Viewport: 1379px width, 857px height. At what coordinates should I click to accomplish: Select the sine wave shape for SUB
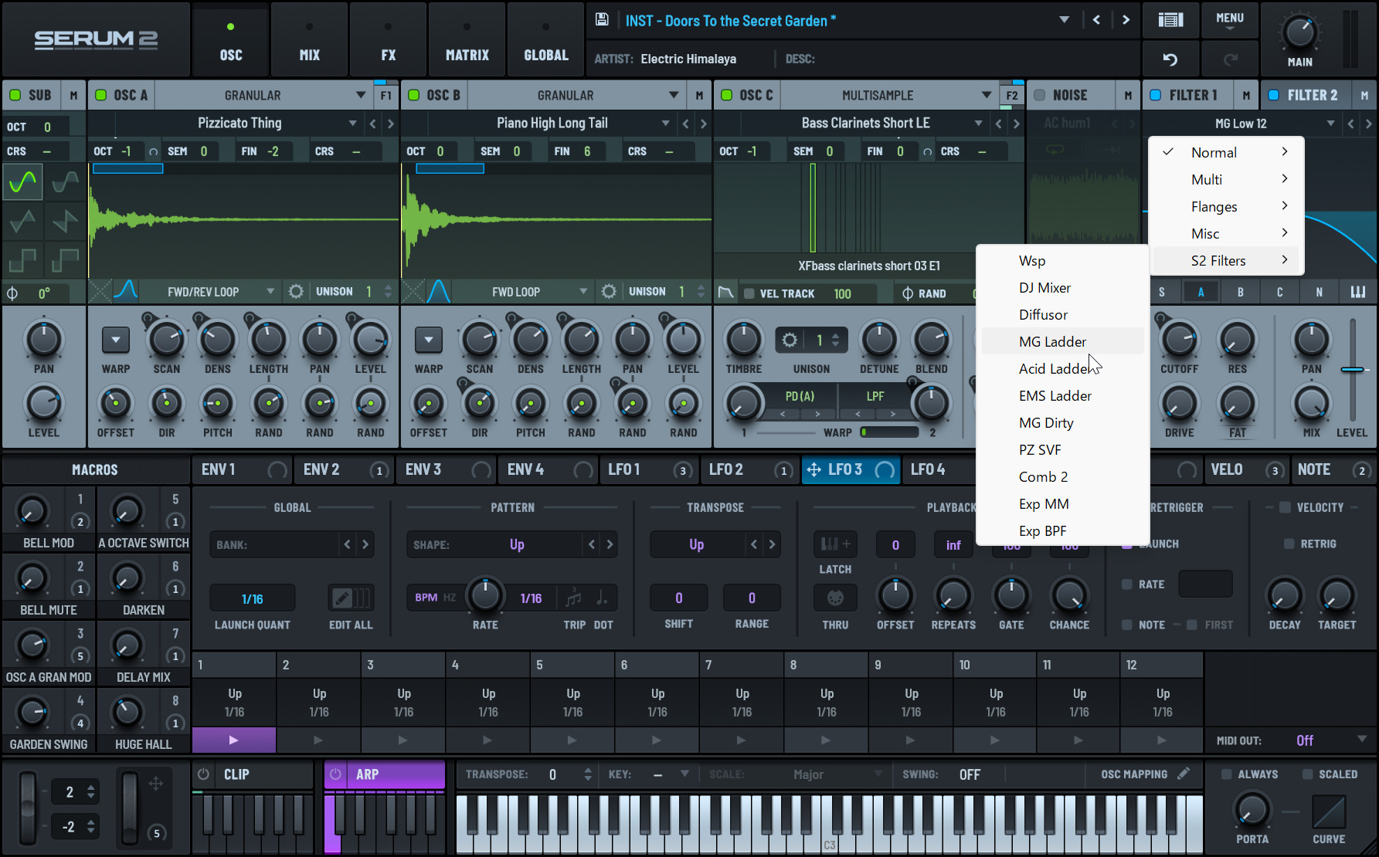click(22, 182)
